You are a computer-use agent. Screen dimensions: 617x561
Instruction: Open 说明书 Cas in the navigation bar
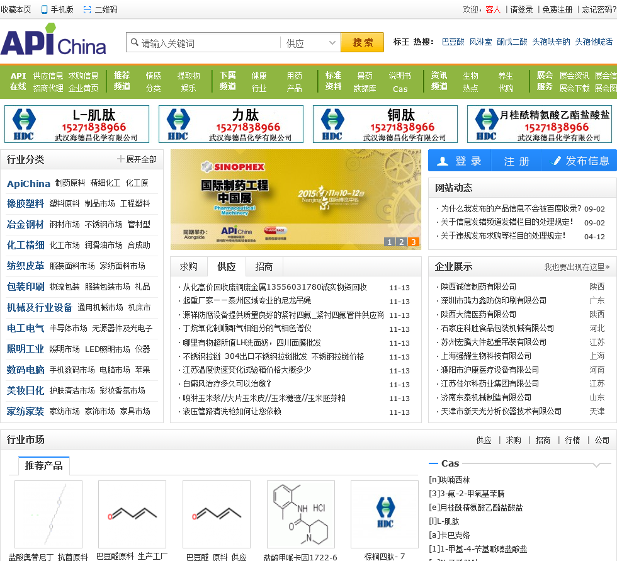tap(400, 82)
